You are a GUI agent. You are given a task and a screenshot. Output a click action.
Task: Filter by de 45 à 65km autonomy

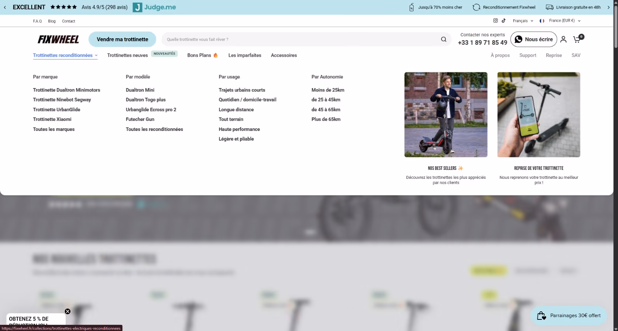tap(326, 110)
